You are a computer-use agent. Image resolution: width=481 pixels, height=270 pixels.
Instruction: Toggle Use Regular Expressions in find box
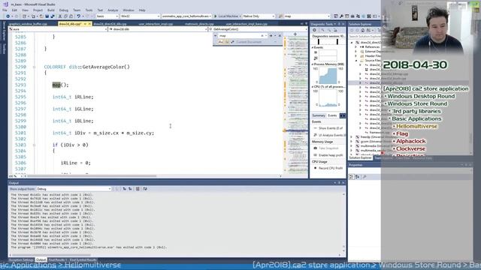(232, 42)
